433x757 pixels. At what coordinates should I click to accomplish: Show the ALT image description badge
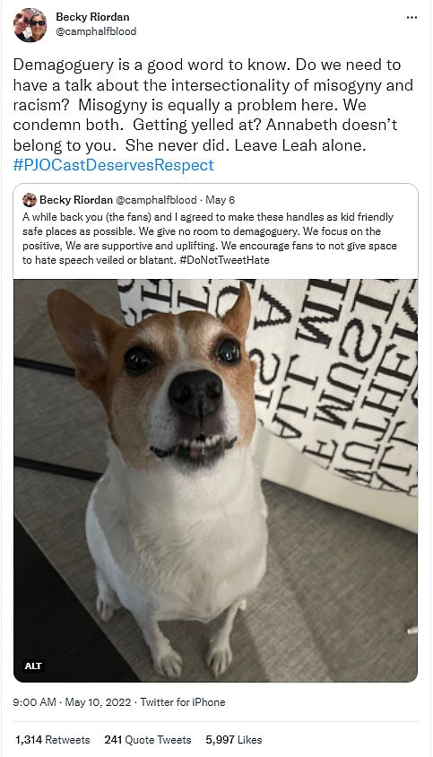[x=33, y=666]
